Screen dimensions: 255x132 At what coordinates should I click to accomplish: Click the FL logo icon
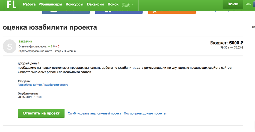(x=12, y=4)
